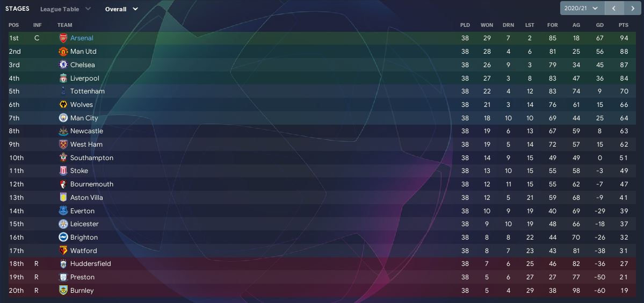The width and height of the screenshot is (644, 303).
Task: Open the 2020/21 season dropdown
Action: point(582,8)
